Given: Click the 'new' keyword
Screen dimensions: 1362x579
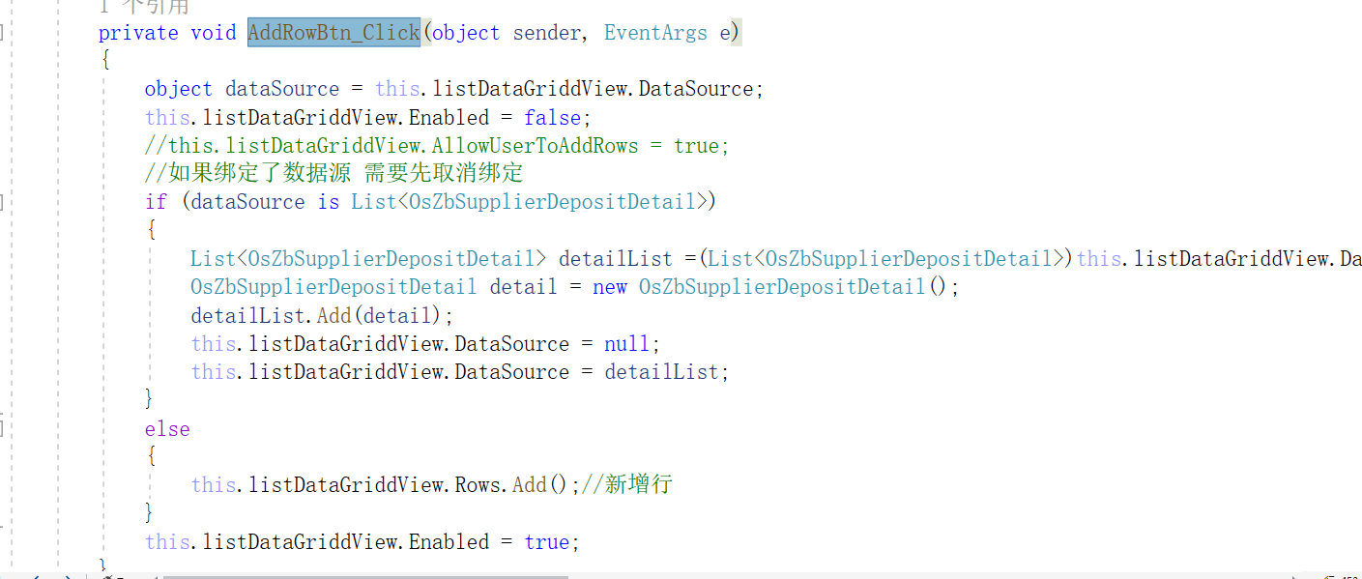Looking at the screenshot, I should [x=610, y=287].
